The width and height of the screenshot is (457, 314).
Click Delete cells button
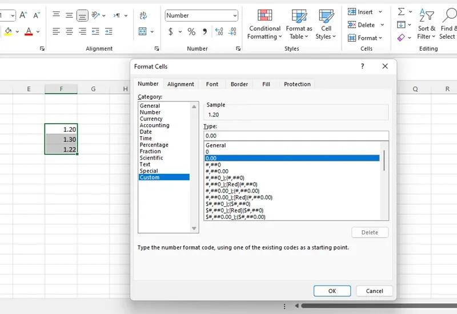362,25
